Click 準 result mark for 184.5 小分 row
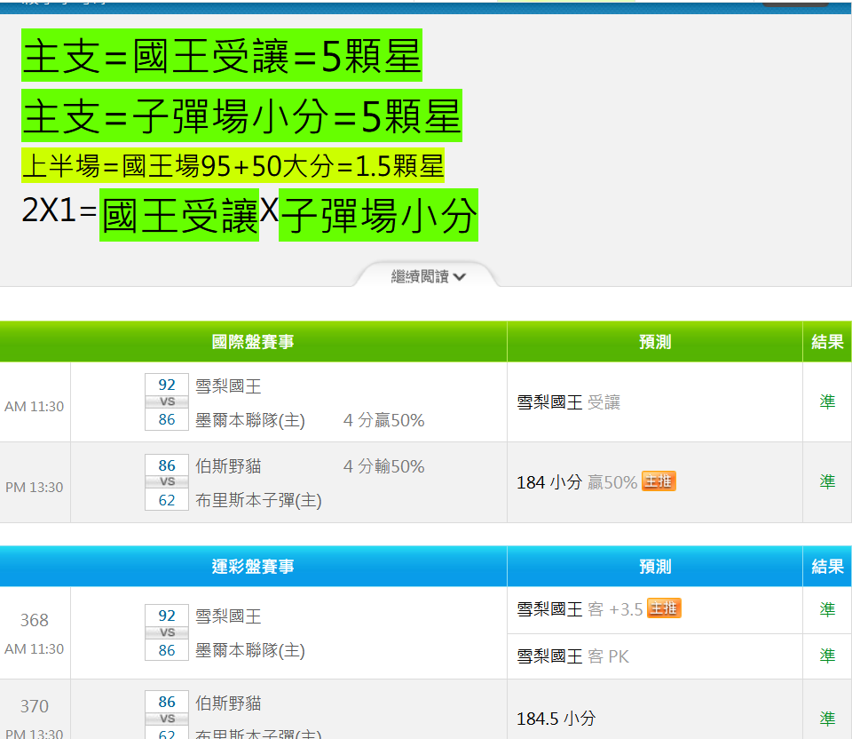 827,718
